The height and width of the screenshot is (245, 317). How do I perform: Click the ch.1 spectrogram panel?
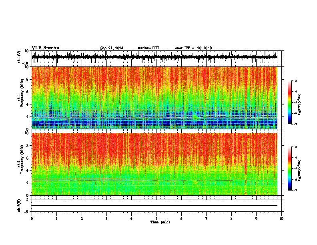(x=154, y=98)
